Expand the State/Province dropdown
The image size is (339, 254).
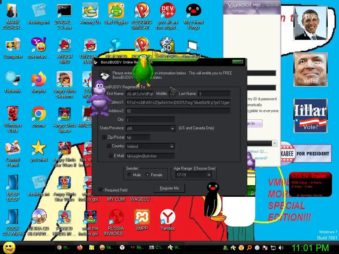[x=172, y=129]
